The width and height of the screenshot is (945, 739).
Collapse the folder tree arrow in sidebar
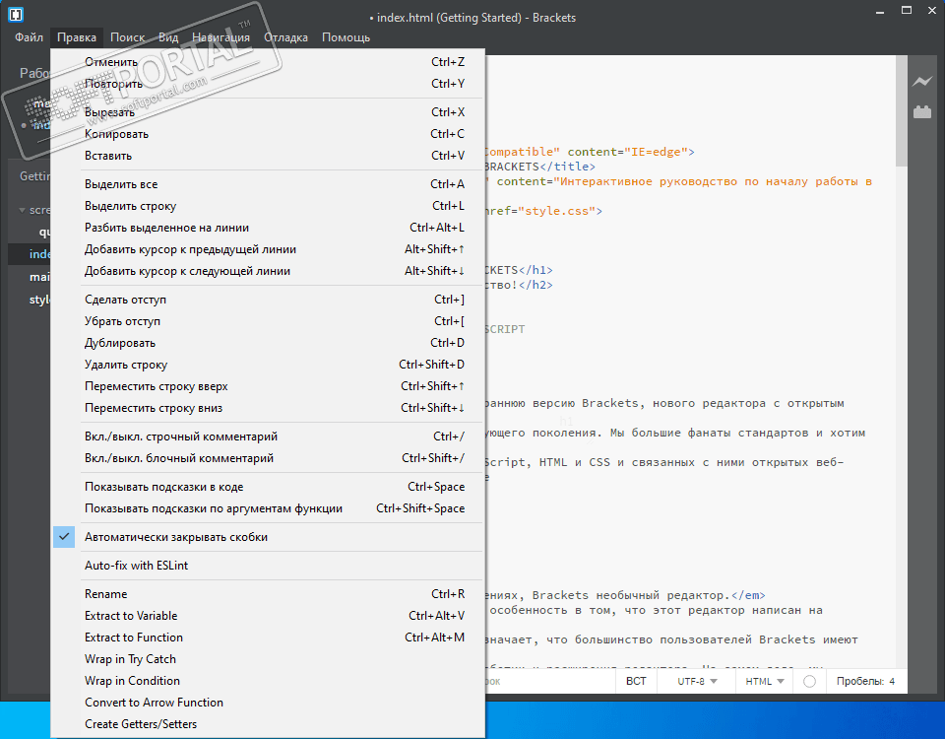click(x=24, y=210)
